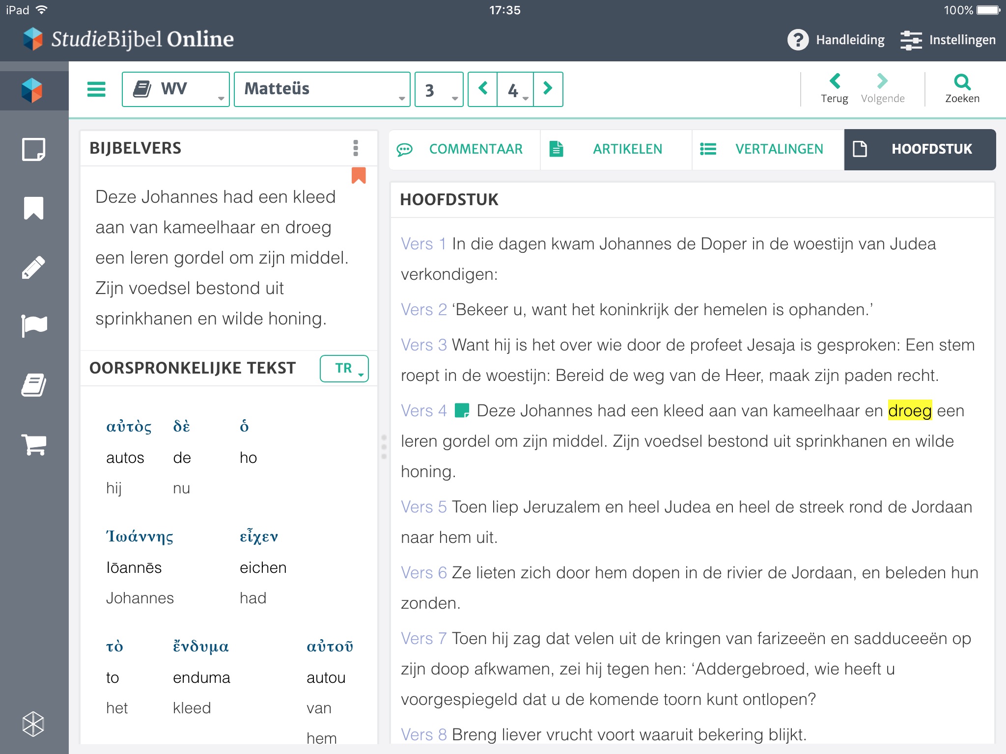This screenshot has width=1006, height=754.
Task: Open the Bijbelvers three-dot options menu
Action: [356, 148]
